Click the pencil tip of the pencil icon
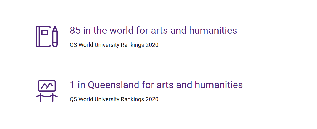Image resolution: width=317 pixels, height=129 pixels. [x=55, y=28]
